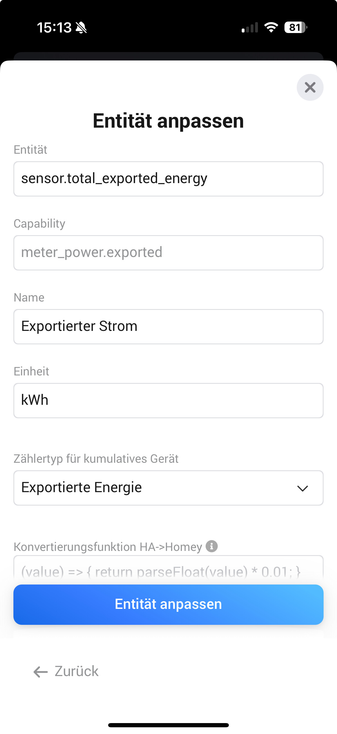The height and width of the screenshot is (734, 337).
Task: Click the kWh unit input field
Action: 168,400
